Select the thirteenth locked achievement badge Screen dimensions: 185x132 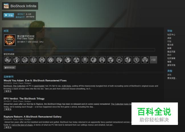(110, 60)
